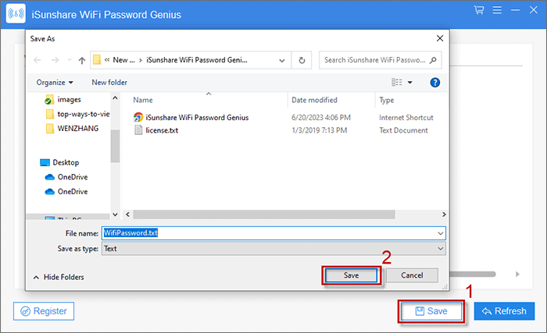This screenshot has width=547, height=333.
Task: Sort by the Type column header
Action: (x=387, y=100)
